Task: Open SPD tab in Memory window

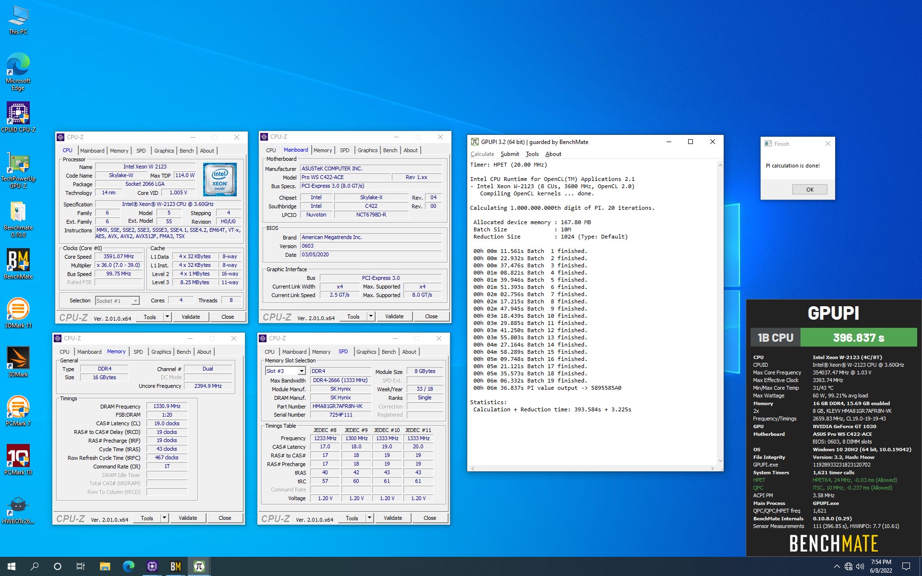Action: [x=138, y=352]
